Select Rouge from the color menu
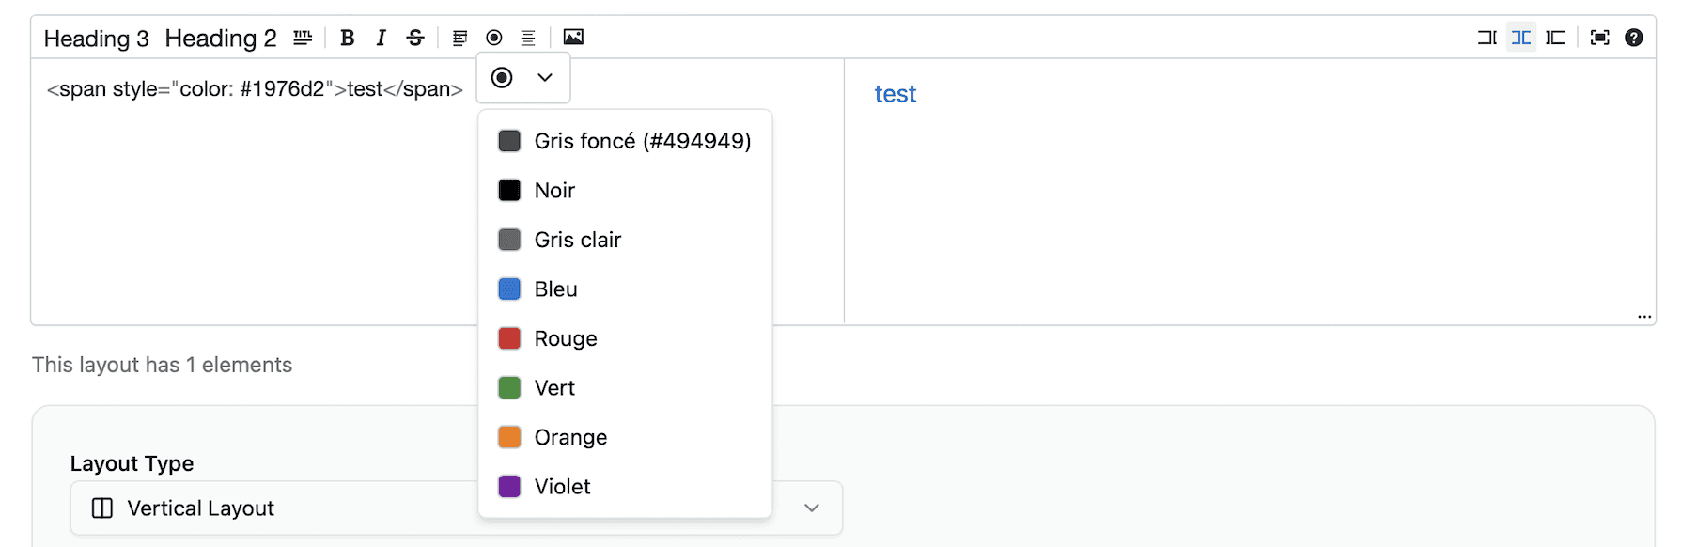This screenshot has height=547, width=1682. coord(566,338)
